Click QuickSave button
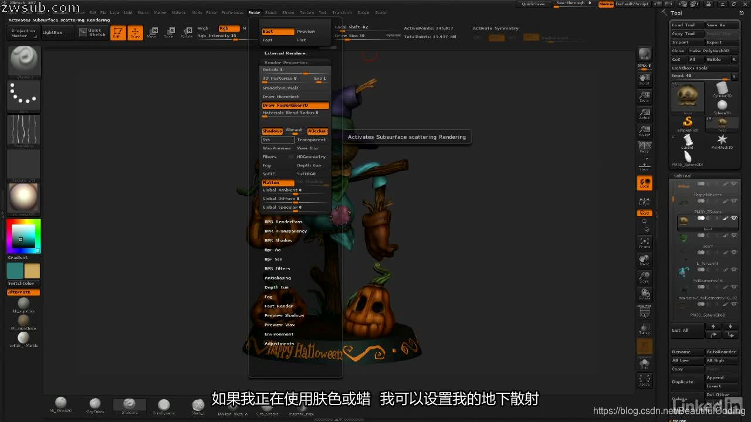751x422 pixels. coord(534,4)
